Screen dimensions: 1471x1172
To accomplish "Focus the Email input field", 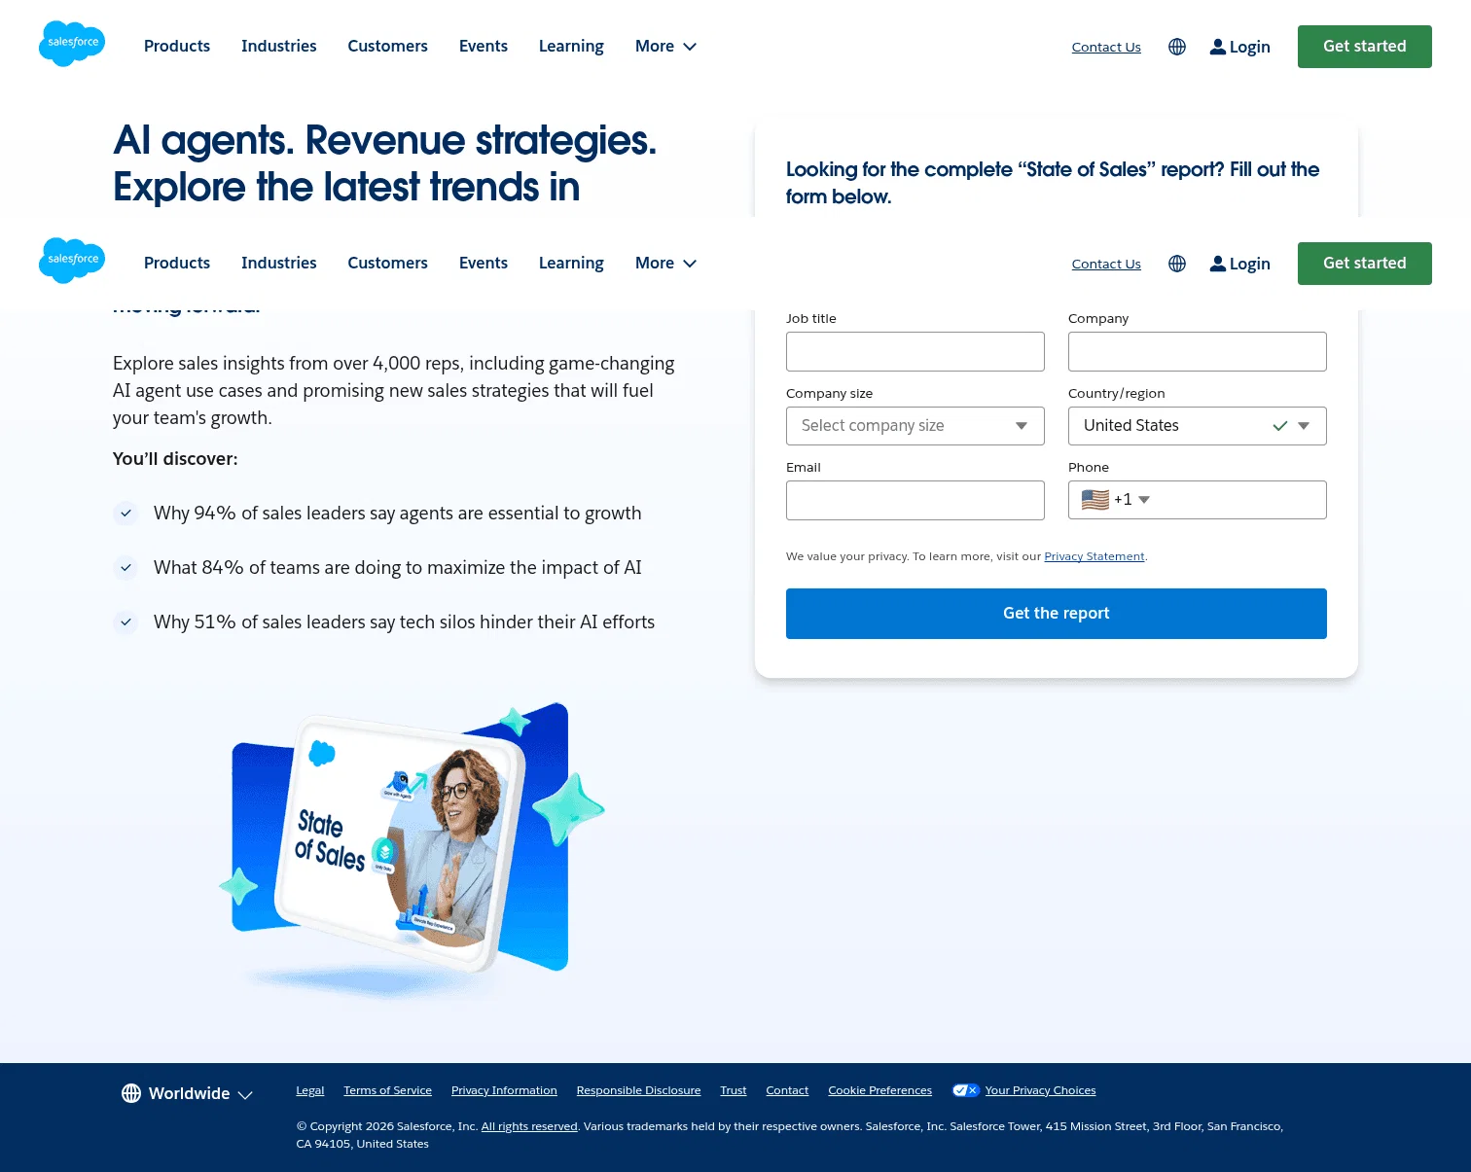I will 915,500.
